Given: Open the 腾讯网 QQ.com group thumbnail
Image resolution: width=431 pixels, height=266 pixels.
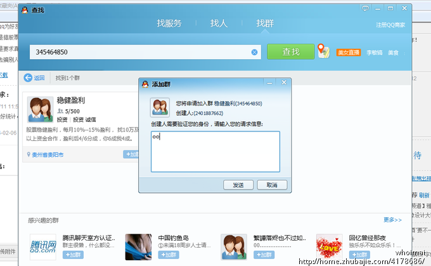Looking at the screenshot, I should click(x=43, y=247).
